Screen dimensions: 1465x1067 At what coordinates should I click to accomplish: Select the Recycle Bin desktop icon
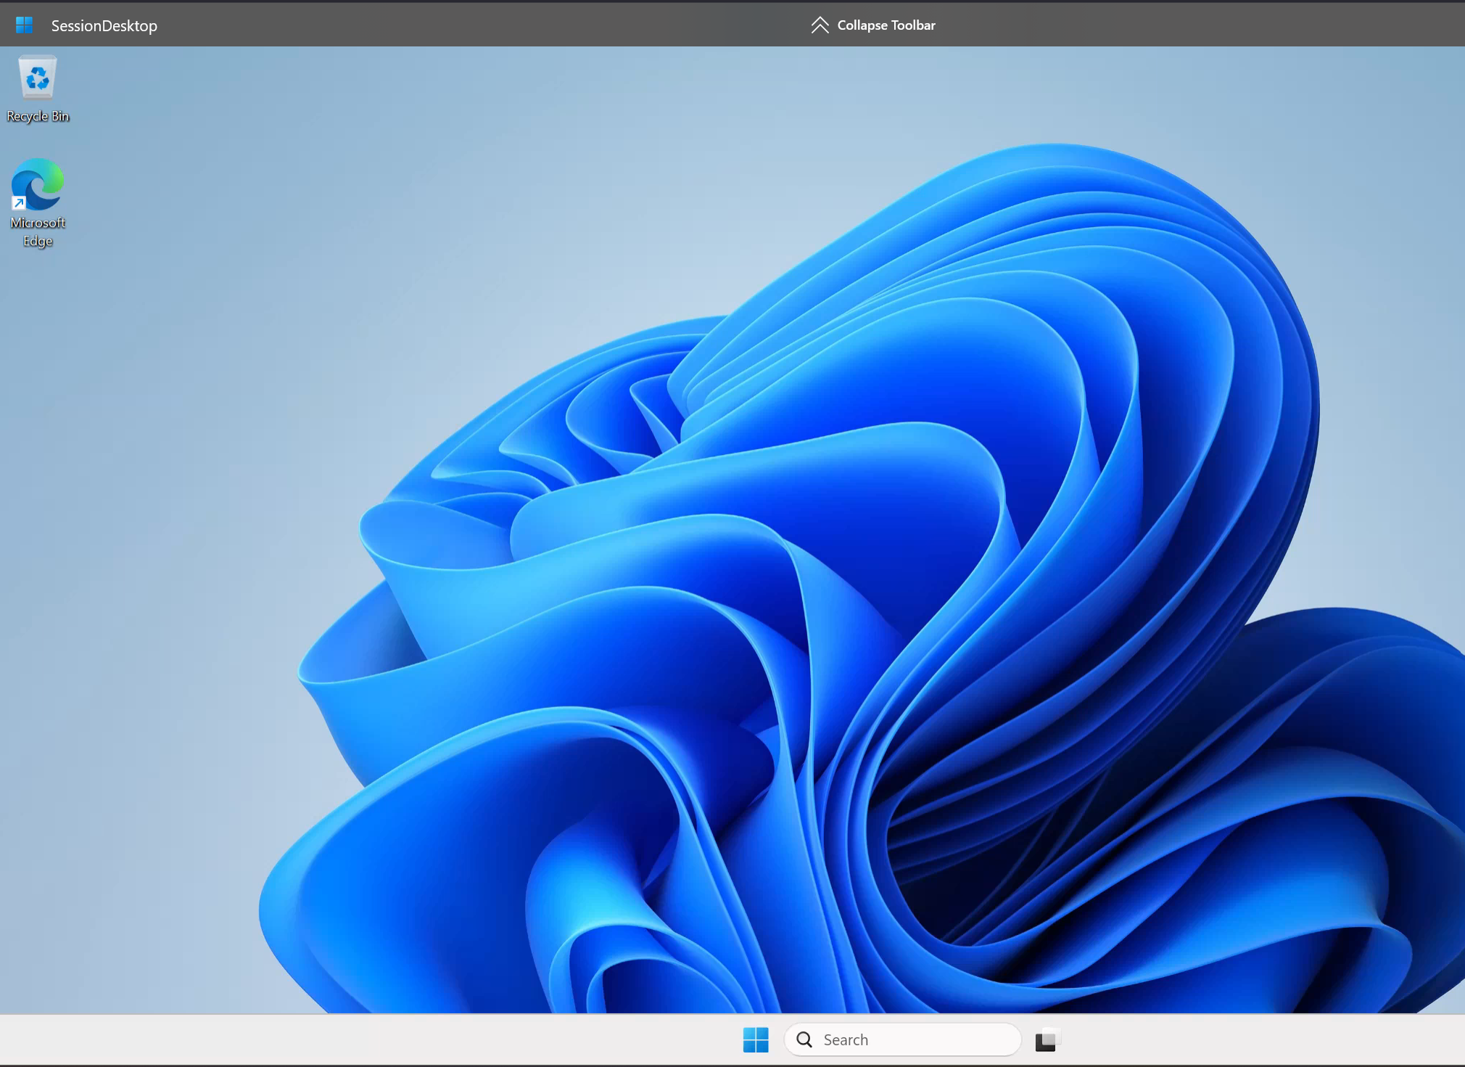pos(37,78)
